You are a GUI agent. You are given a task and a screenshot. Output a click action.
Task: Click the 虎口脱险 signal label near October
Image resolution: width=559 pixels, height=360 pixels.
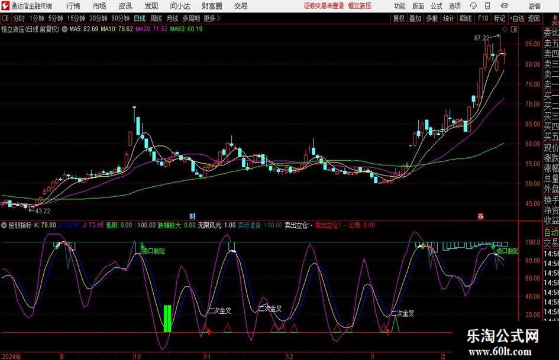[154, 251]
